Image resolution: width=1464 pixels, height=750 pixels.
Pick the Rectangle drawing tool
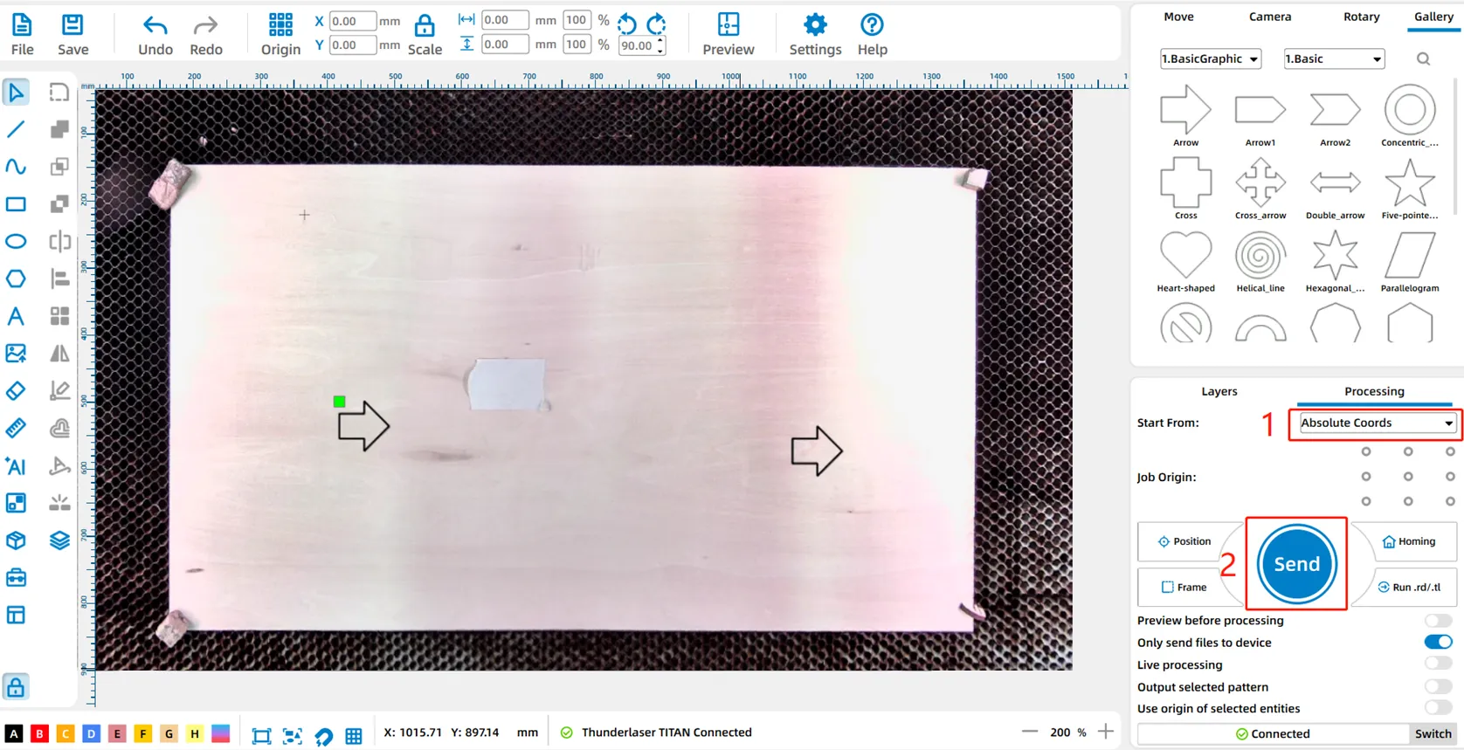[x=16, y=204]
